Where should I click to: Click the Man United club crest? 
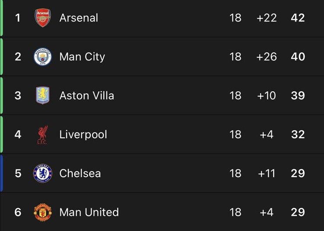pos(43,212)
